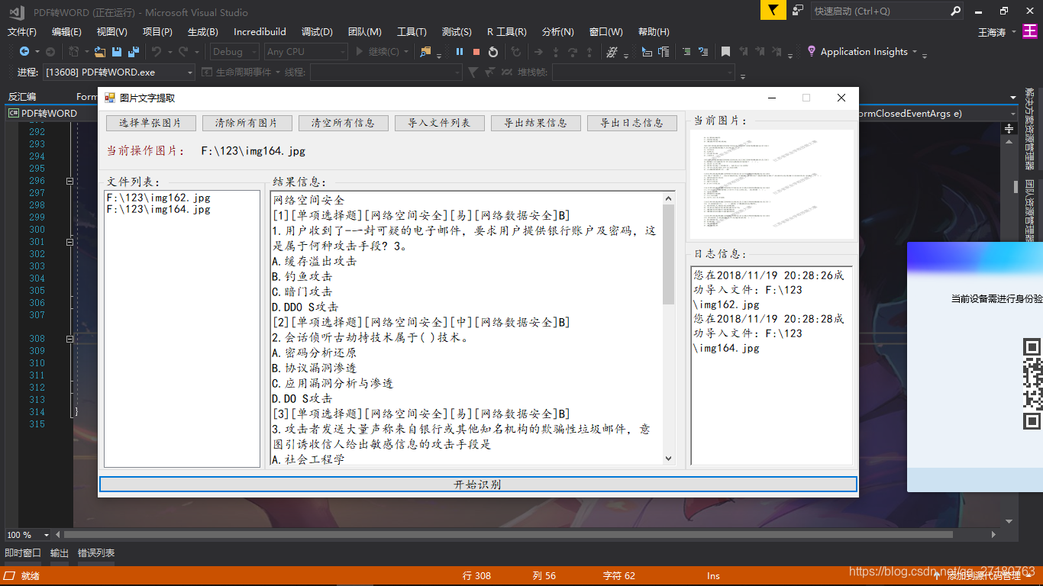Click the Application Insights lightbulb icon
Image resolution: width=1043 pixels, height=586 pixels.
pyautogui.click(x=812, y=51)
